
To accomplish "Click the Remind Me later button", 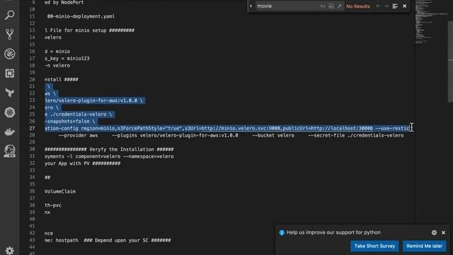I will tap(425, 246).
